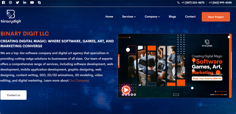Open the Facebook page from top bar
Viewport: 236px width, 114px height.
pos(3,3)
